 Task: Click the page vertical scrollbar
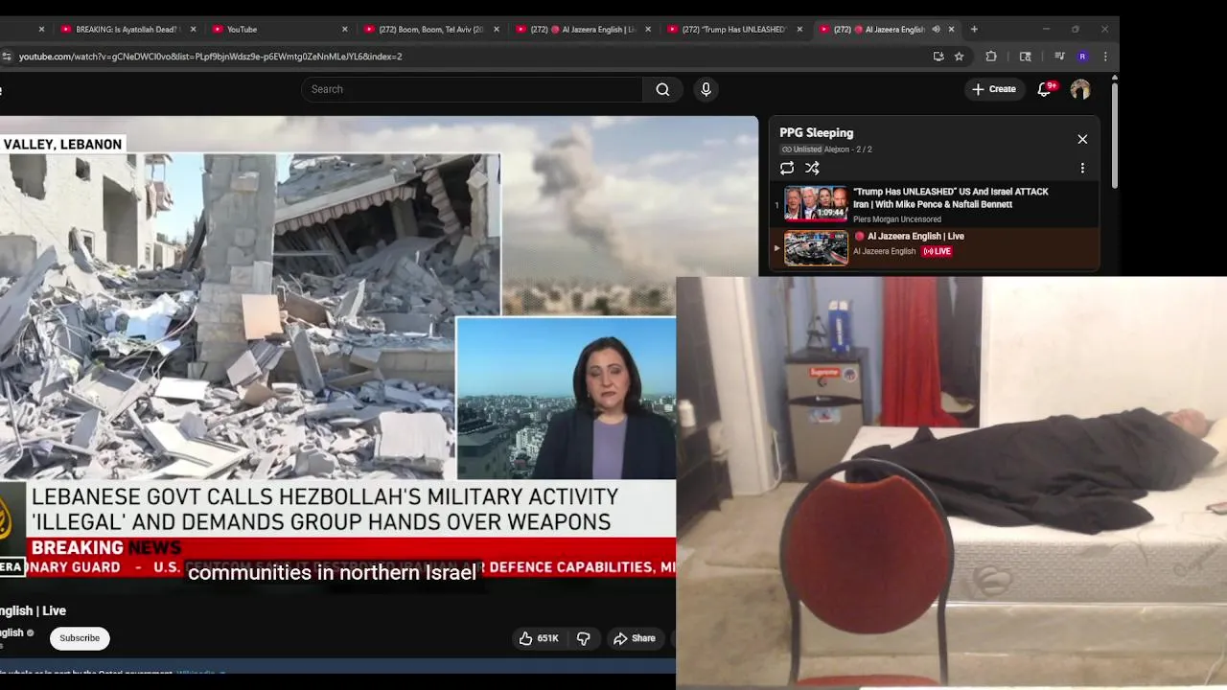(x=1114, y=134)
